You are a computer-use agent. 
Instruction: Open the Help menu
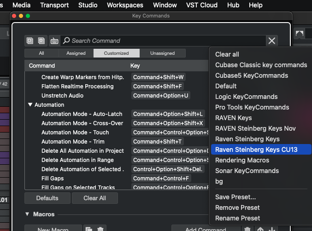255,5
